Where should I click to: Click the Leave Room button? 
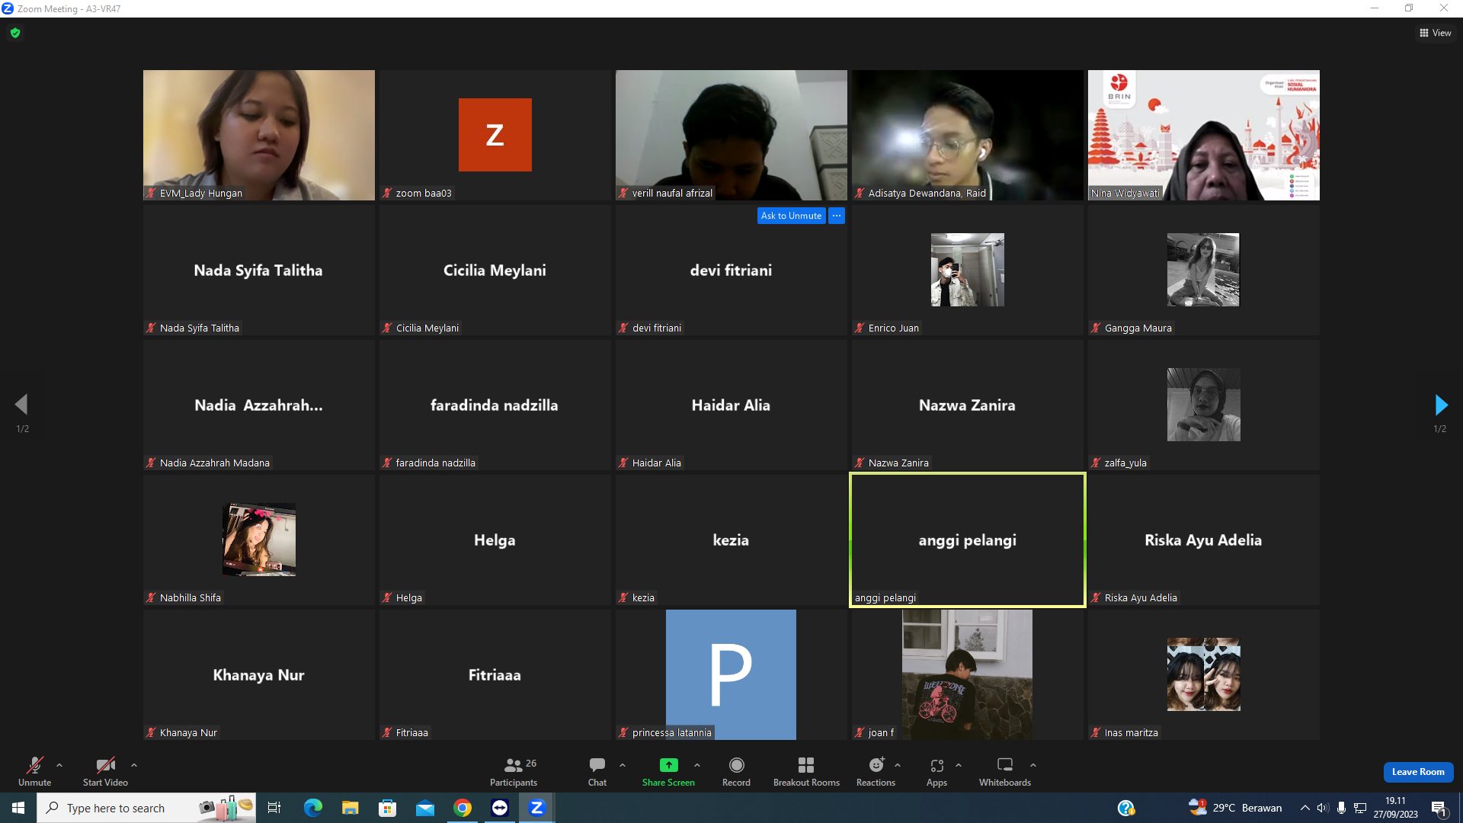pos(1418,772)
